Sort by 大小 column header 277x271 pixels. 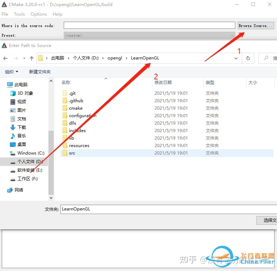(253, 83)
